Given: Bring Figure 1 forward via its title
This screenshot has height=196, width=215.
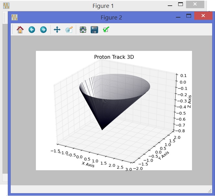Looking at the screenshot, I should (x=103, y=6).
